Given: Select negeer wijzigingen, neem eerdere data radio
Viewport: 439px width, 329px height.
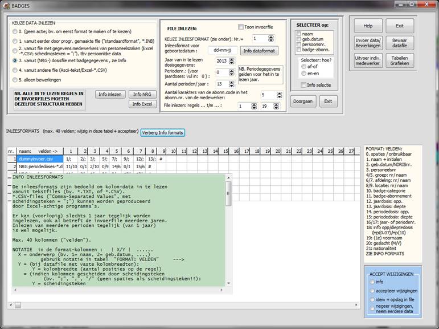Looking at the screenshot, I should click(x=372, y=308).
